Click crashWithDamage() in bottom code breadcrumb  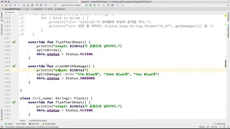tap(38, 121)
